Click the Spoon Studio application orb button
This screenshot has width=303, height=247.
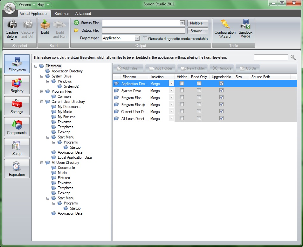[10, 8]
